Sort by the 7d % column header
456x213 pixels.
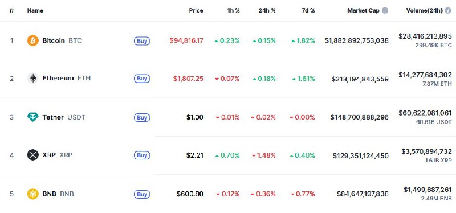[308, 10]
